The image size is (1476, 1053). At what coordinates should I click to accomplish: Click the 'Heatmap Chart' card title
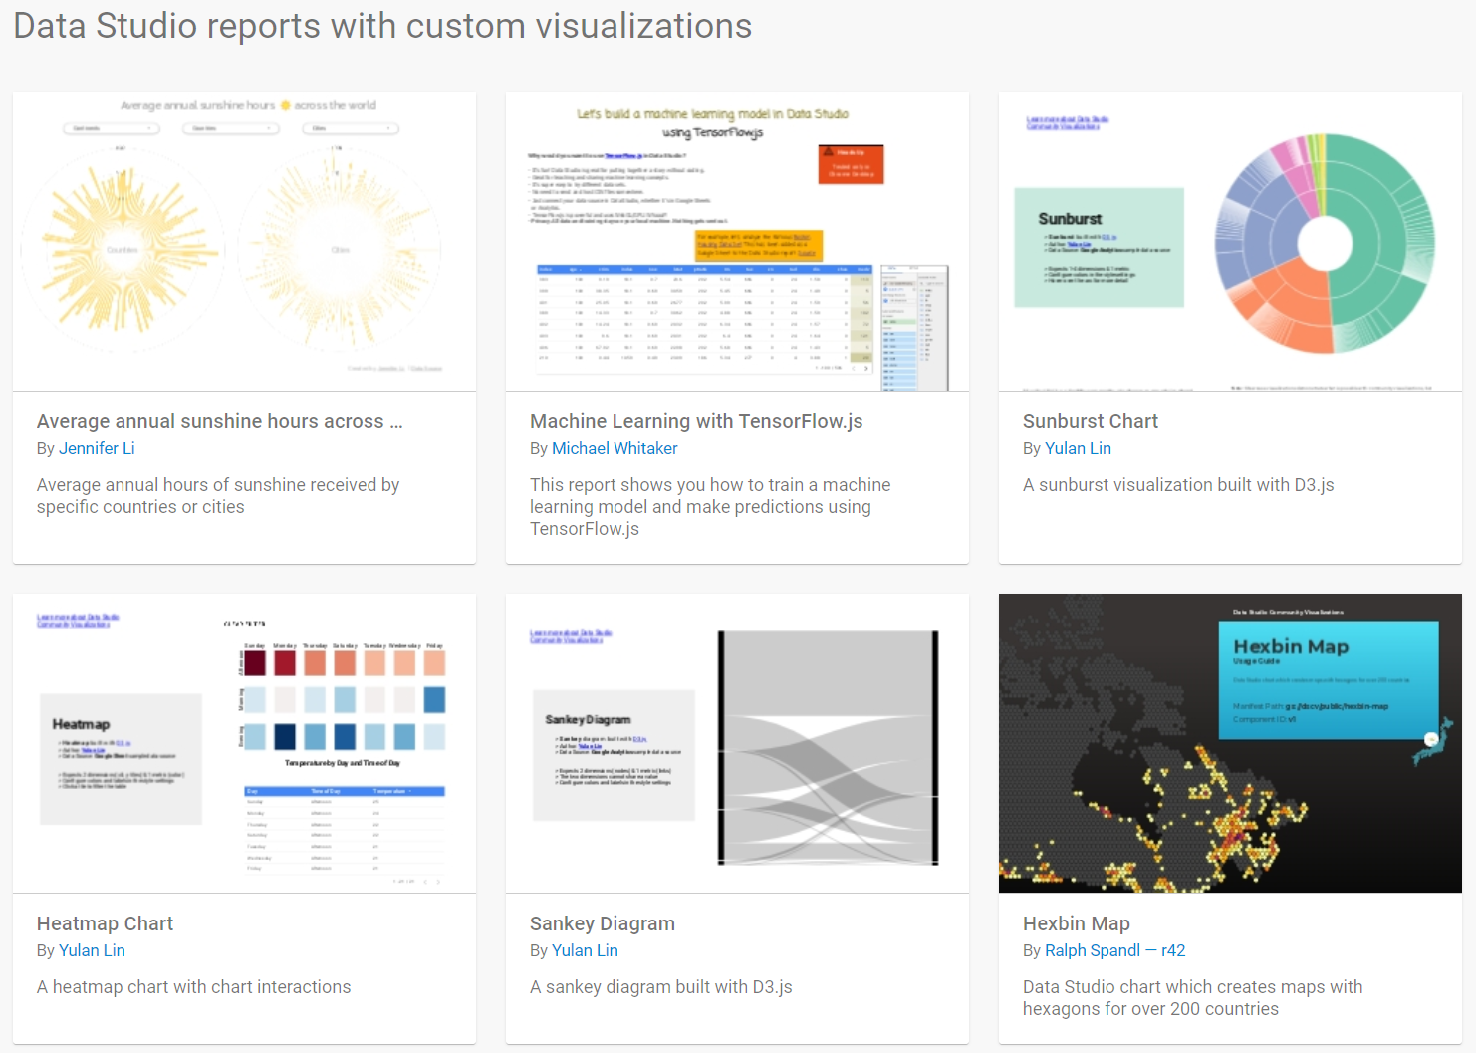coord(105,923)
